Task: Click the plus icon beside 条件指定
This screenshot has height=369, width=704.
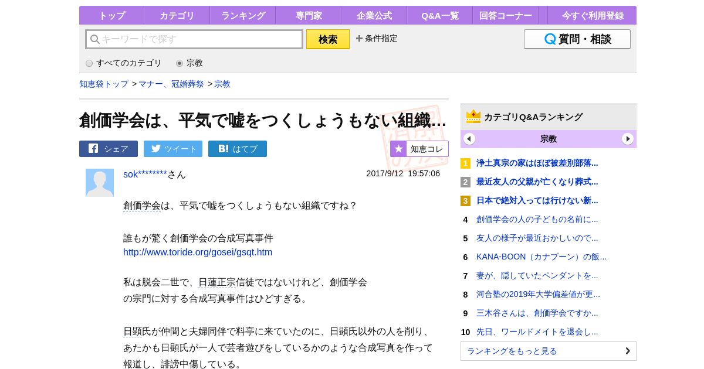Action: click(x=359, y=39)
